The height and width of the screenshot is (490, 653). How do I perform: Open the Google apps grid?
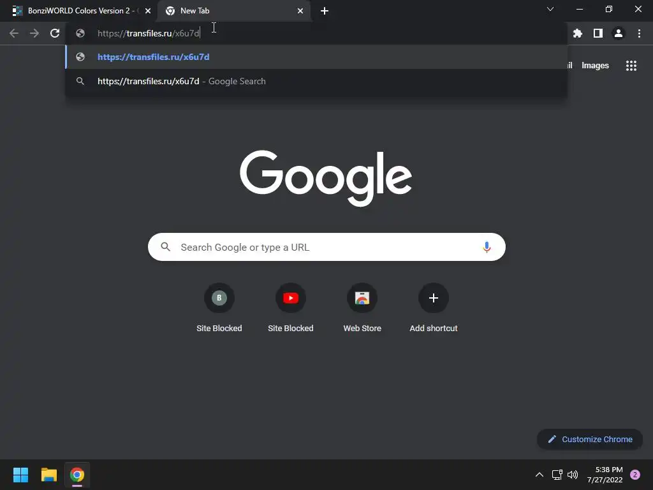[631, 66]
